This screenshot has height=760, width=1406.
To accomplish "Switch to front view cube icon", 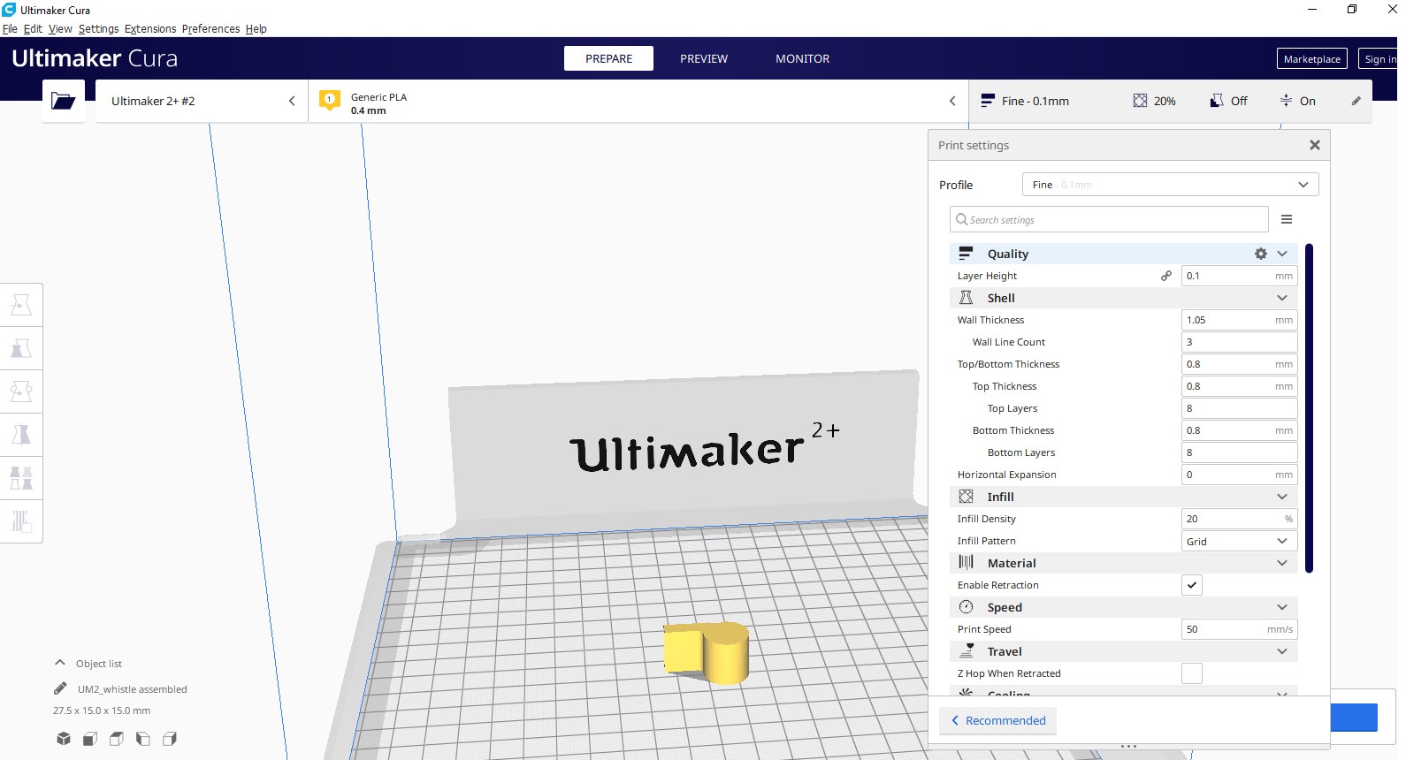I will pyautogui.click(x=90, y=739).
